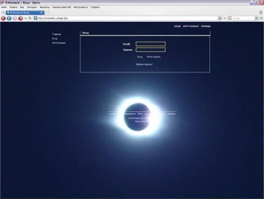
Task: Click the blue Back navigation button
Action: [9, 18]
